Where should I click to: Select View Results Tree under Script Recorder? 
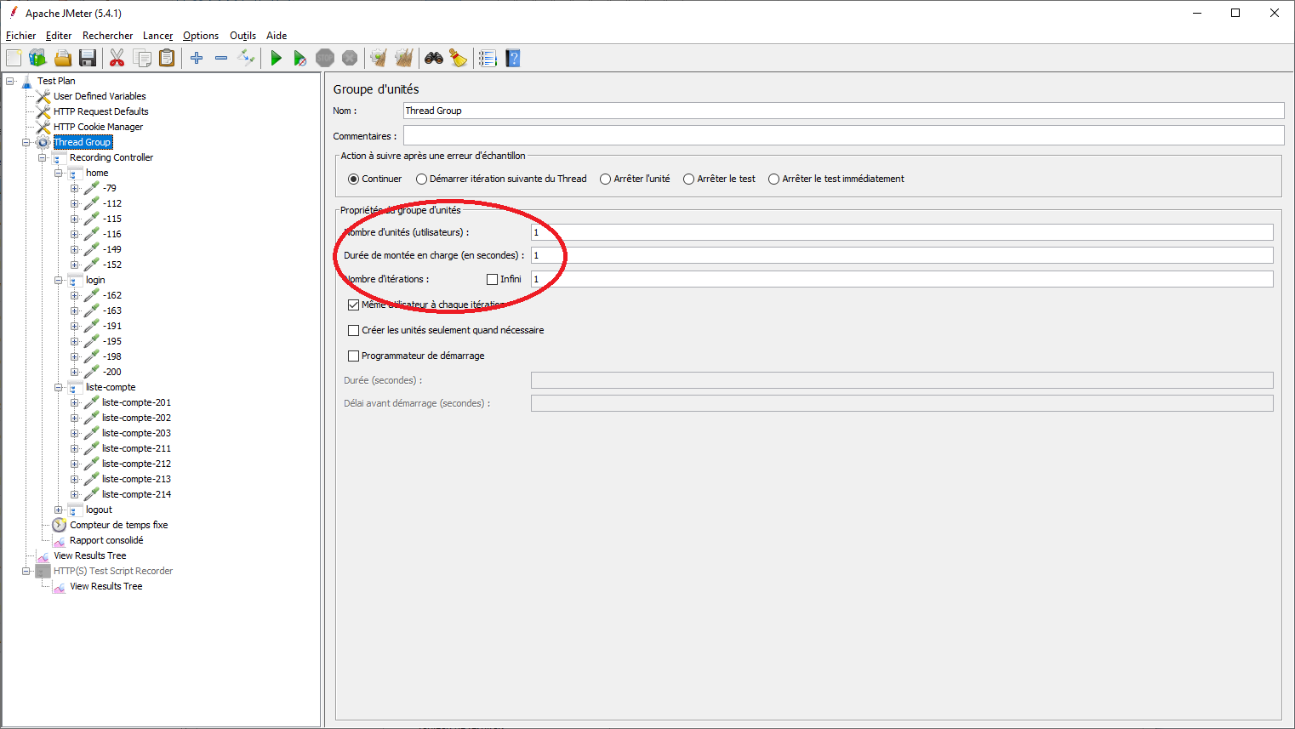pyautogui.click(x=106, y=586)
